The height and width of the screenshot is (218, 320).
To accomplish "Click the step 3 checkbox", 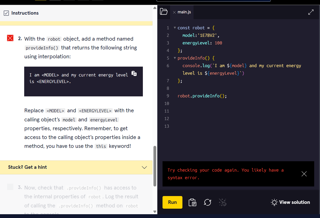I will (10, 187).
